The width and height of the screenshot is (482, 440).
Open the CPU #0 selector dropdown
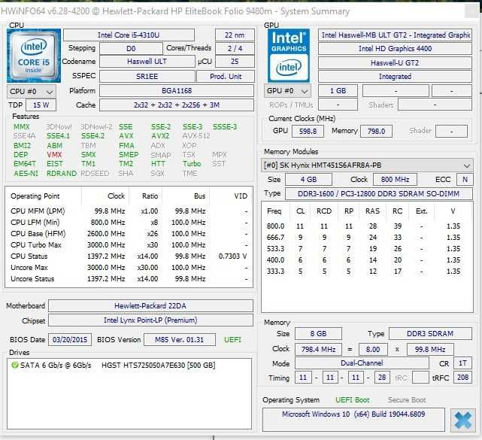[x=31, y=92]
